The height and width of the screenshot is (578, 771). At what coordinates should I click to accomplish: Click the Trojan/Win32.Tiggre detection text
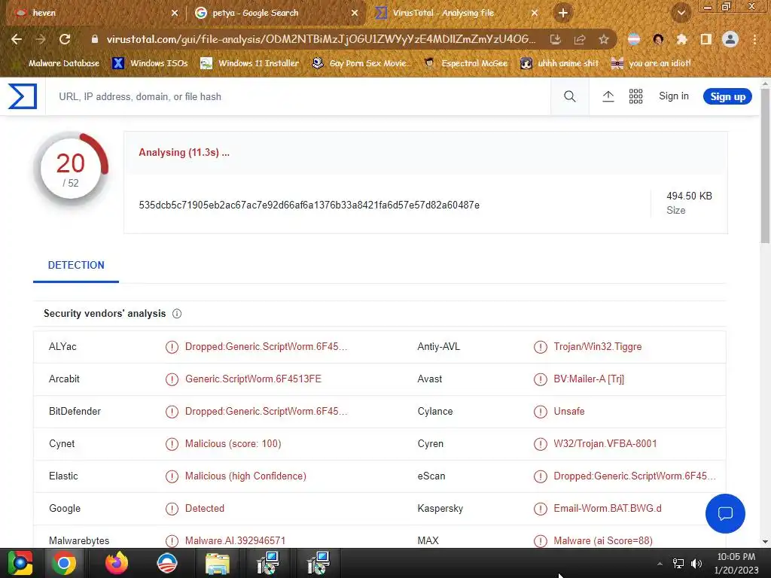(x=597, y=347)
